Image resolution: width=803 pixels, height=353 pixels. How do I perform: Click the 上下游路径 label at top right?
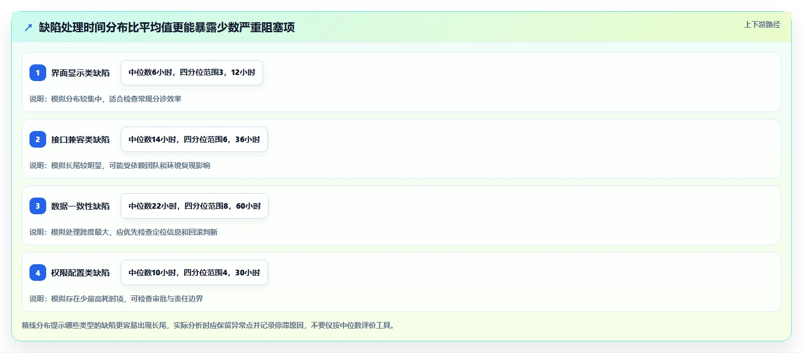tap(762, 24)
